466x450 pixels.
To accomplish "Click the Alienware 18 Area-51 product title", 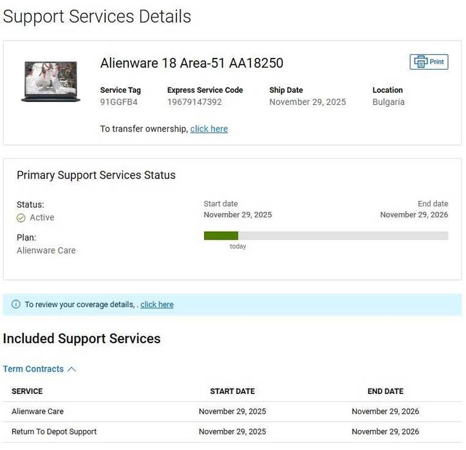I will click(x=192, y=62).
